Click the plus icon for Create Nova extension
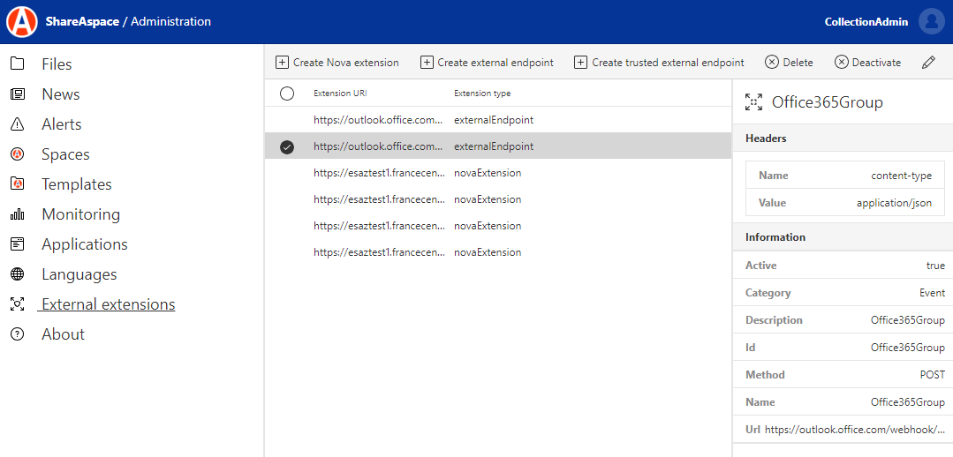953x457 pixels. (x=282, y=62)
